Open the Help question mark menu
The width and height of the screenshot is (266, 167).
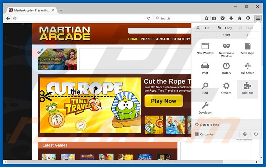pyautogui.click(x=245, y=134)
